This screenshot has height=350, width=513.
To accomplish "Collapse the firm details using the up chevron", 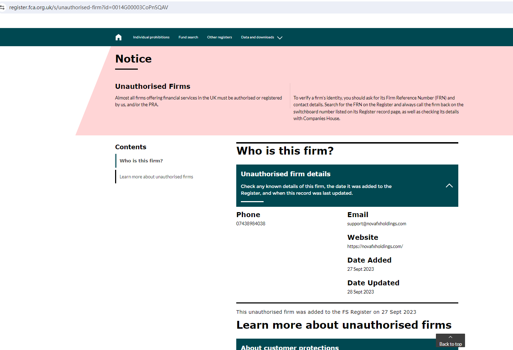I will pyautogui.click(x=449, y=185).
